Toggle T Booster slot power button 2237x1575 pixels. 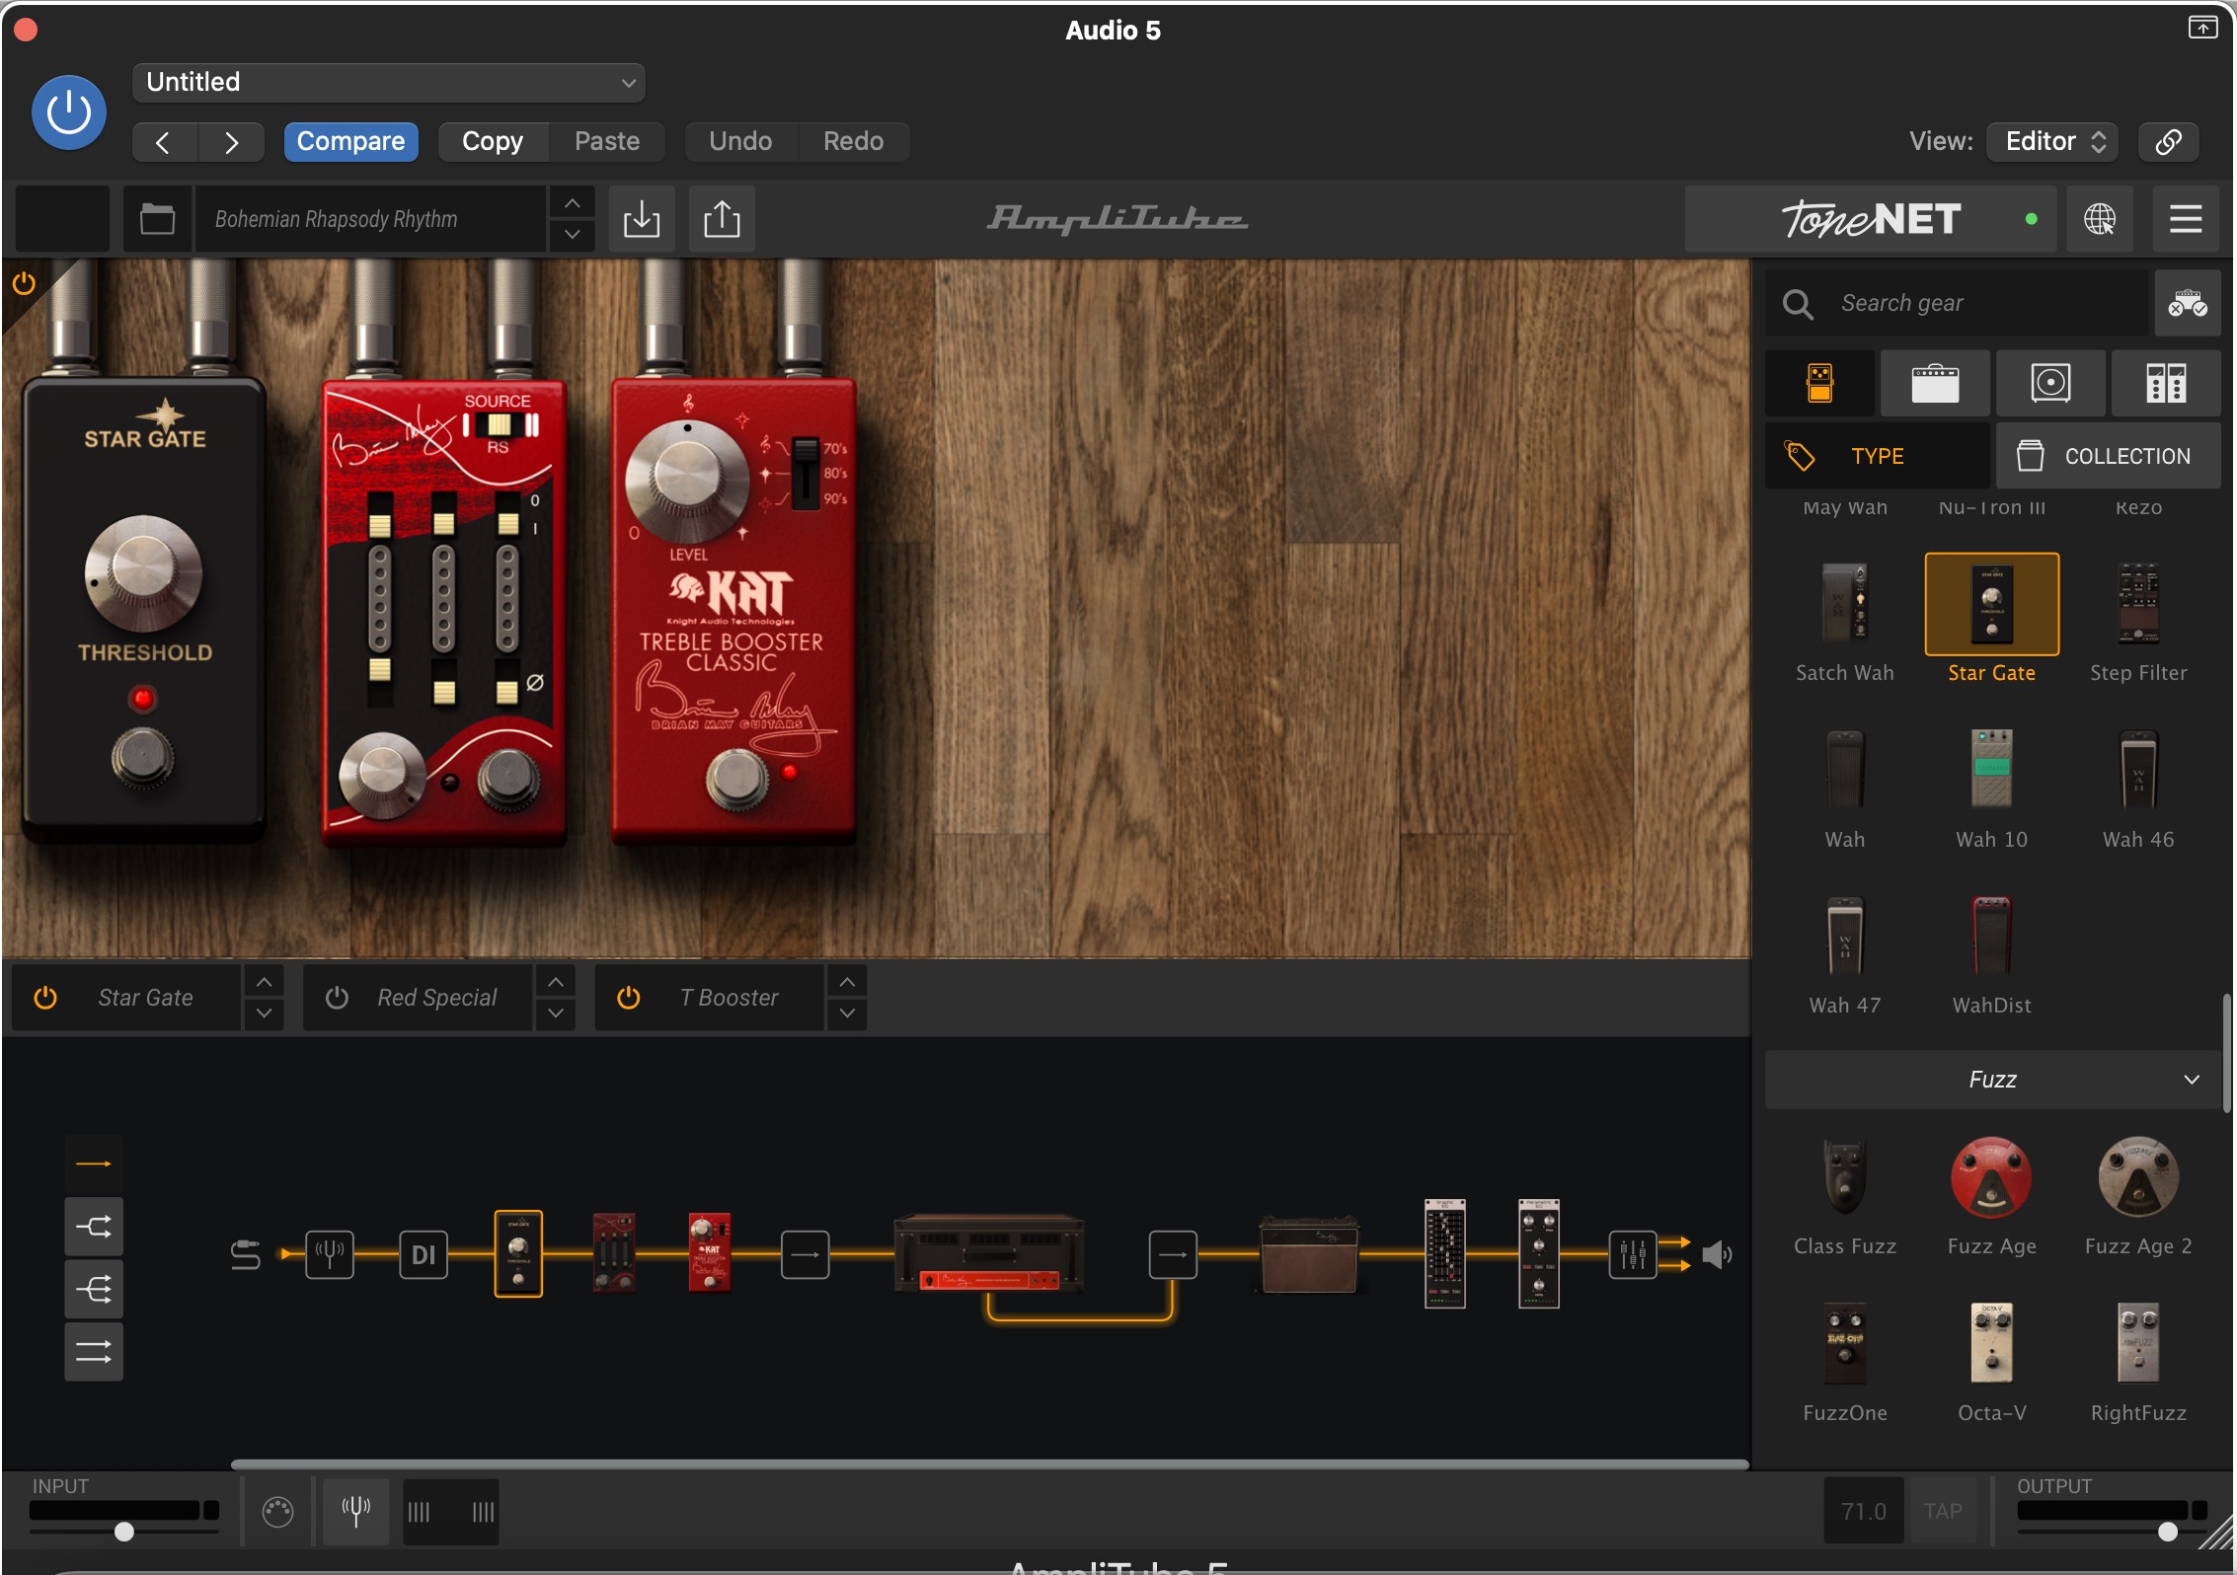[x=628, y=998]
